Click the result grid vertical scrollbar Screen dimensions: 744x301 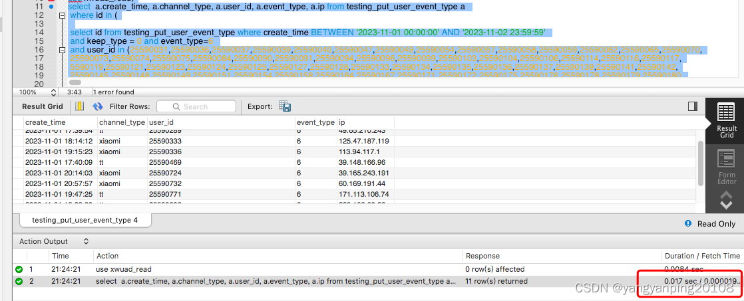(700, 163)
